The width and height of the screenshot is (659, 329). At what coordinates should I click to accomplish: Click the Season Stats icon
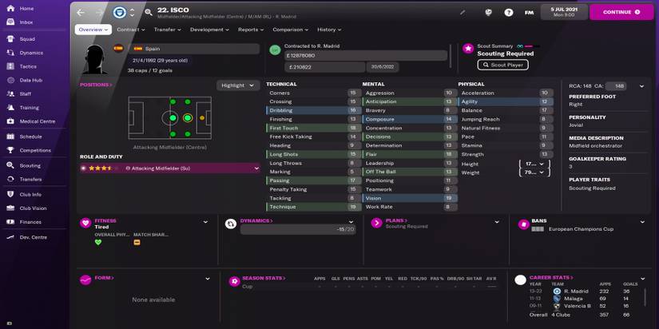235,281
